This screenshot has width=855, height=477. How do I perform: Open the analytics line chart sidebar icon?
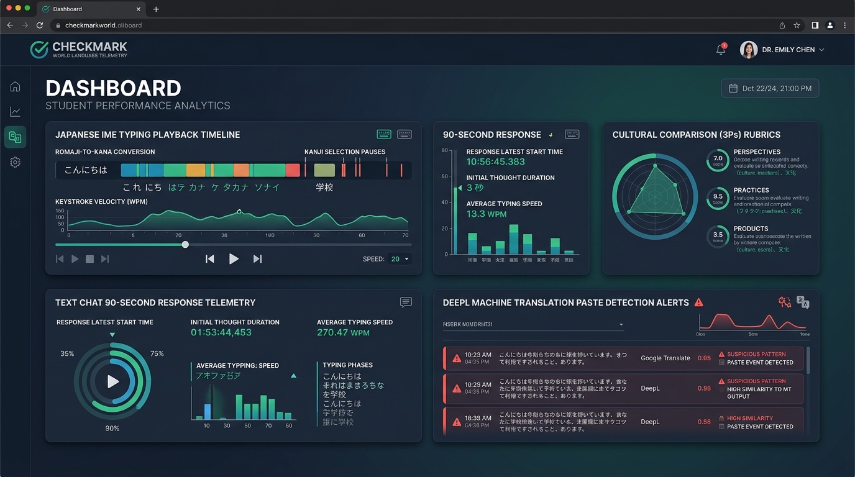pyautogui.click(x=15, y=112)
